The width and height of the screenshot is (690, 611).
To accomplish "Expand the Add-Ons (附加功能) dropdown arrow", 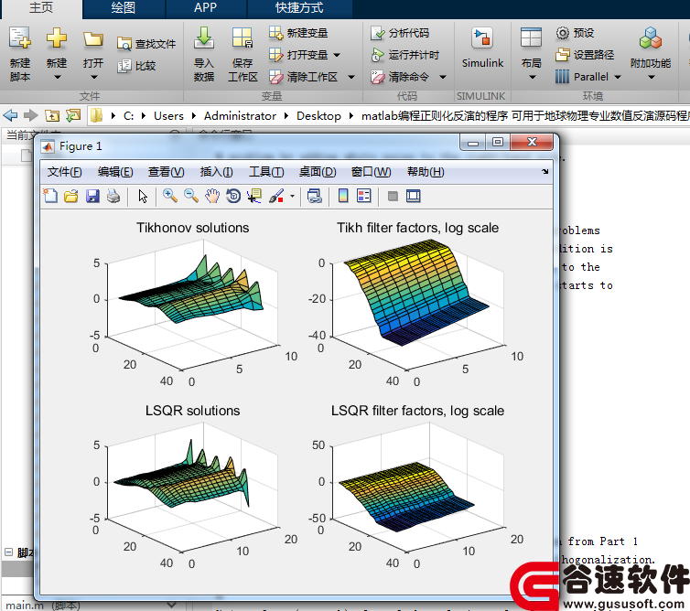I will tap(652, 77).
